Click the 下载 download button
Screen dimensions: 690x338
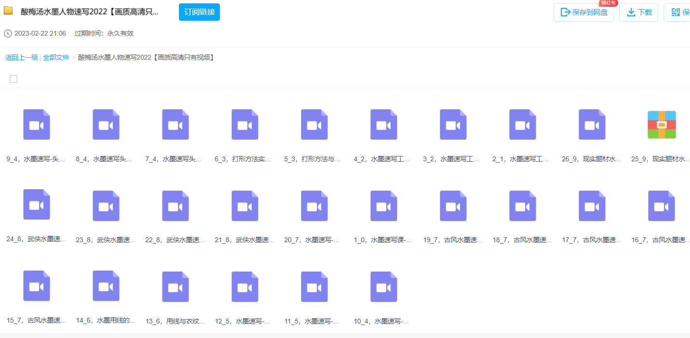639,13
